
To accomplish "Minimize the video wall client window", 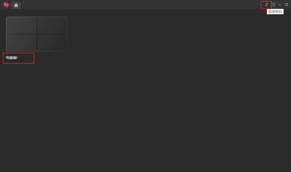I will tap(280, 5).
